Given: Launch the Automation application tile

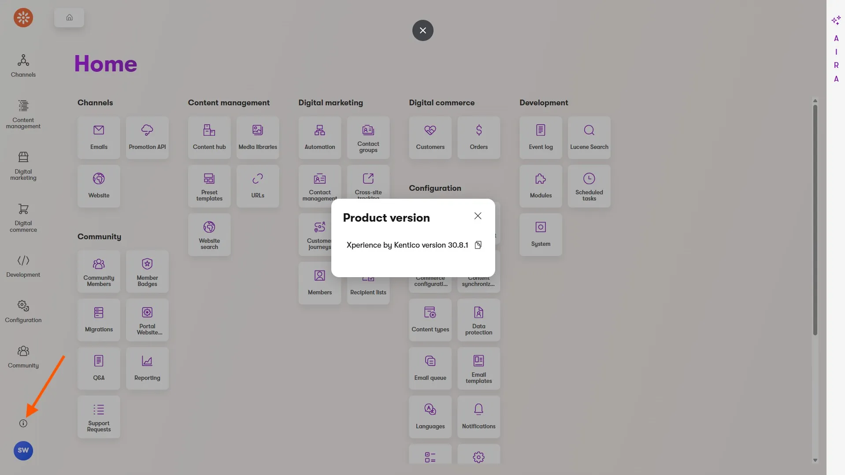Looking at the screenshot, I should point(320,137).
